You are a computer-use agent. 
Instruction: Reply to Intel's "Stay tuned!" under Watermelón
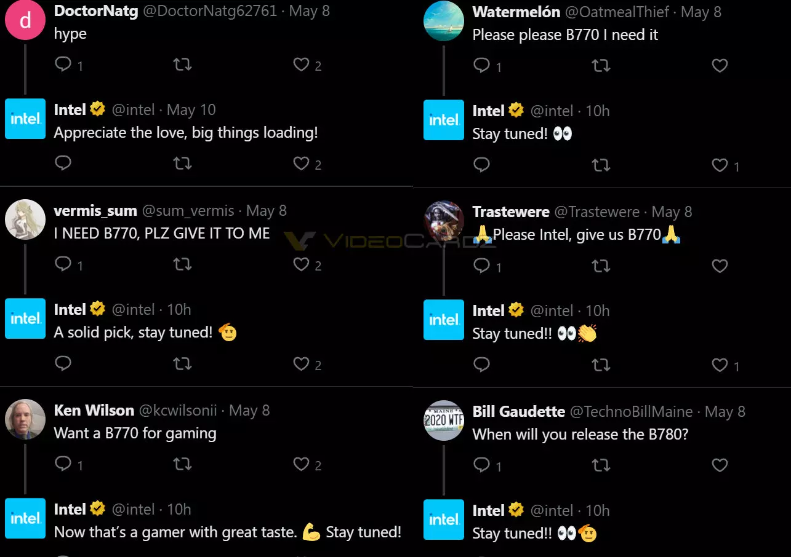tap(482, 165)
